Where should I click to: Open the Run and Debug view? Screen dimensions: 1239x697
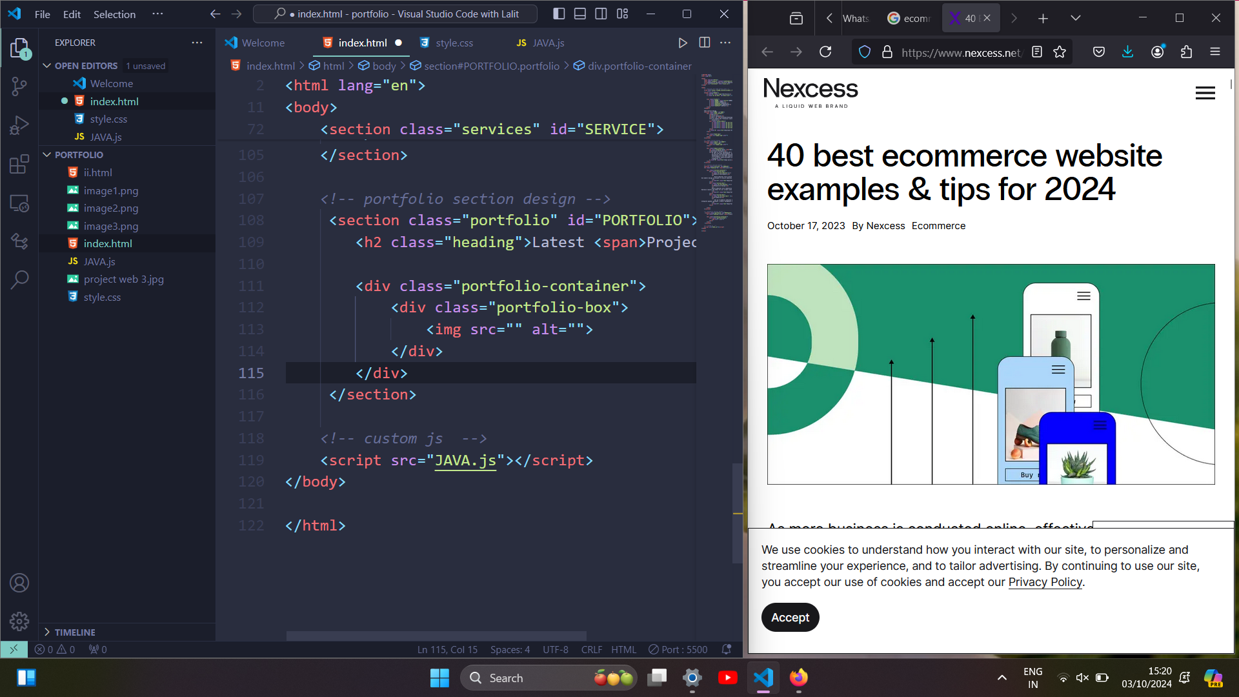click(19, 125)
